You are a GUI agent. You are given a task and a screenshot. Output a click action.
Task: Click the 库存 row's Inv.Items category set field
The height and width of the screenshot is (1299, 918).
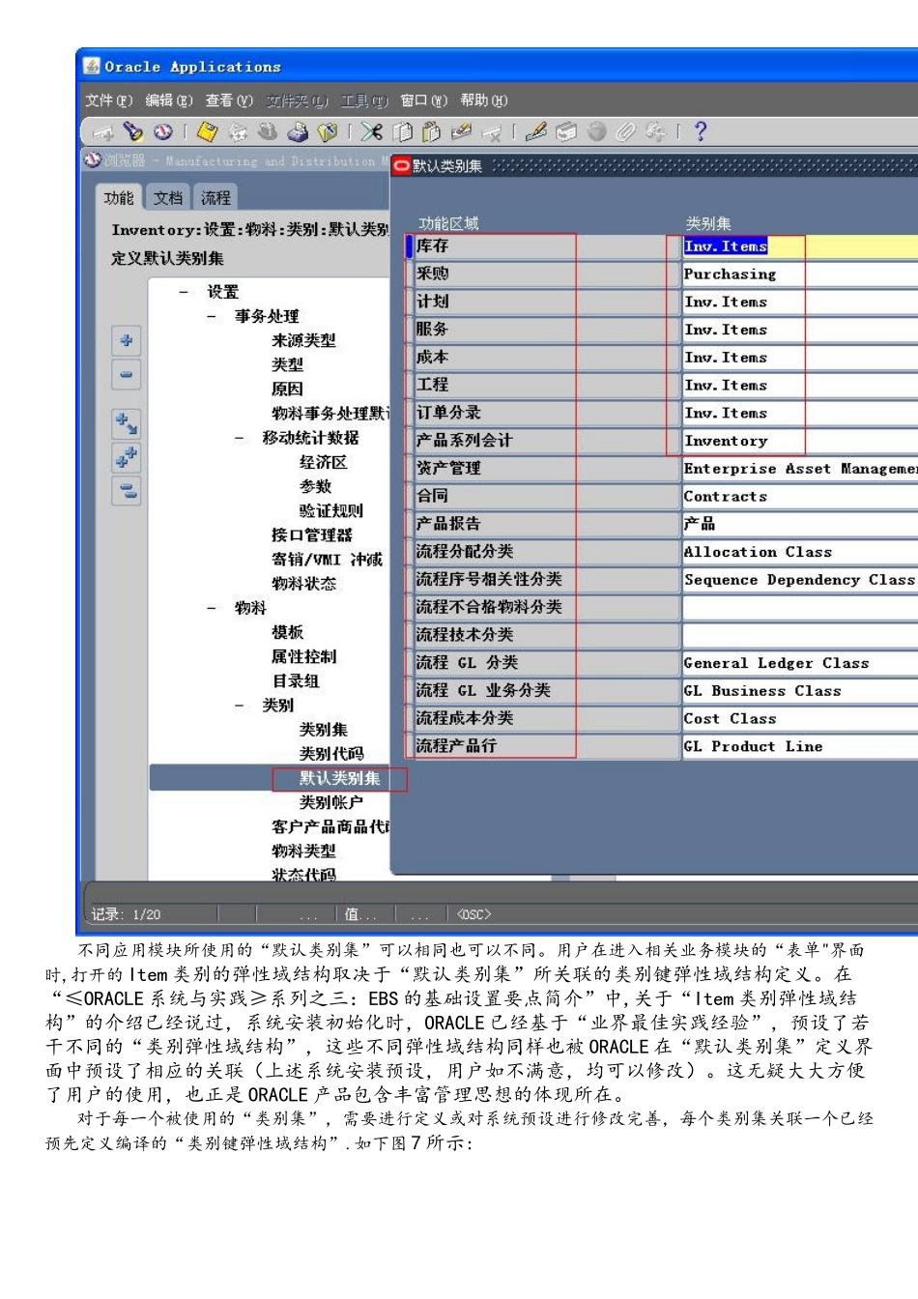click(x=799, y=246)
